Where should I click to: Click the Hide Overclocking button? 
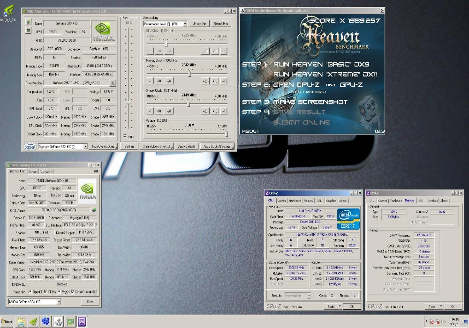click(103, 146)
